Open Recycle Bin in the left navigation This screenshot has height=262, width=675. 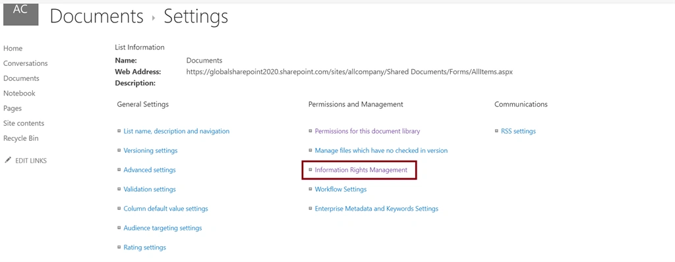21,138
